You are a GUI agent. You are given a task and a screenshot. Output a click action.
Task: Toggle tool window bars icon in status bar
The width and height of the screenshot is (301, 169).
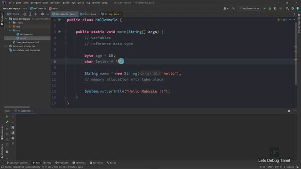click(x=2, y=167)
